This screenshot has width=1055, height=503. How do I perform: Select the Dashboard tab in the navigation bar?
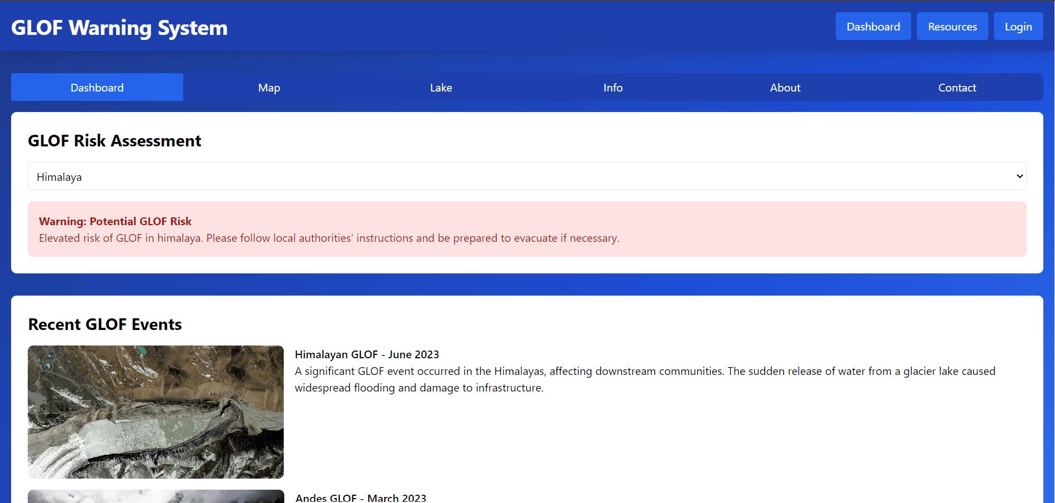(97, 88)
